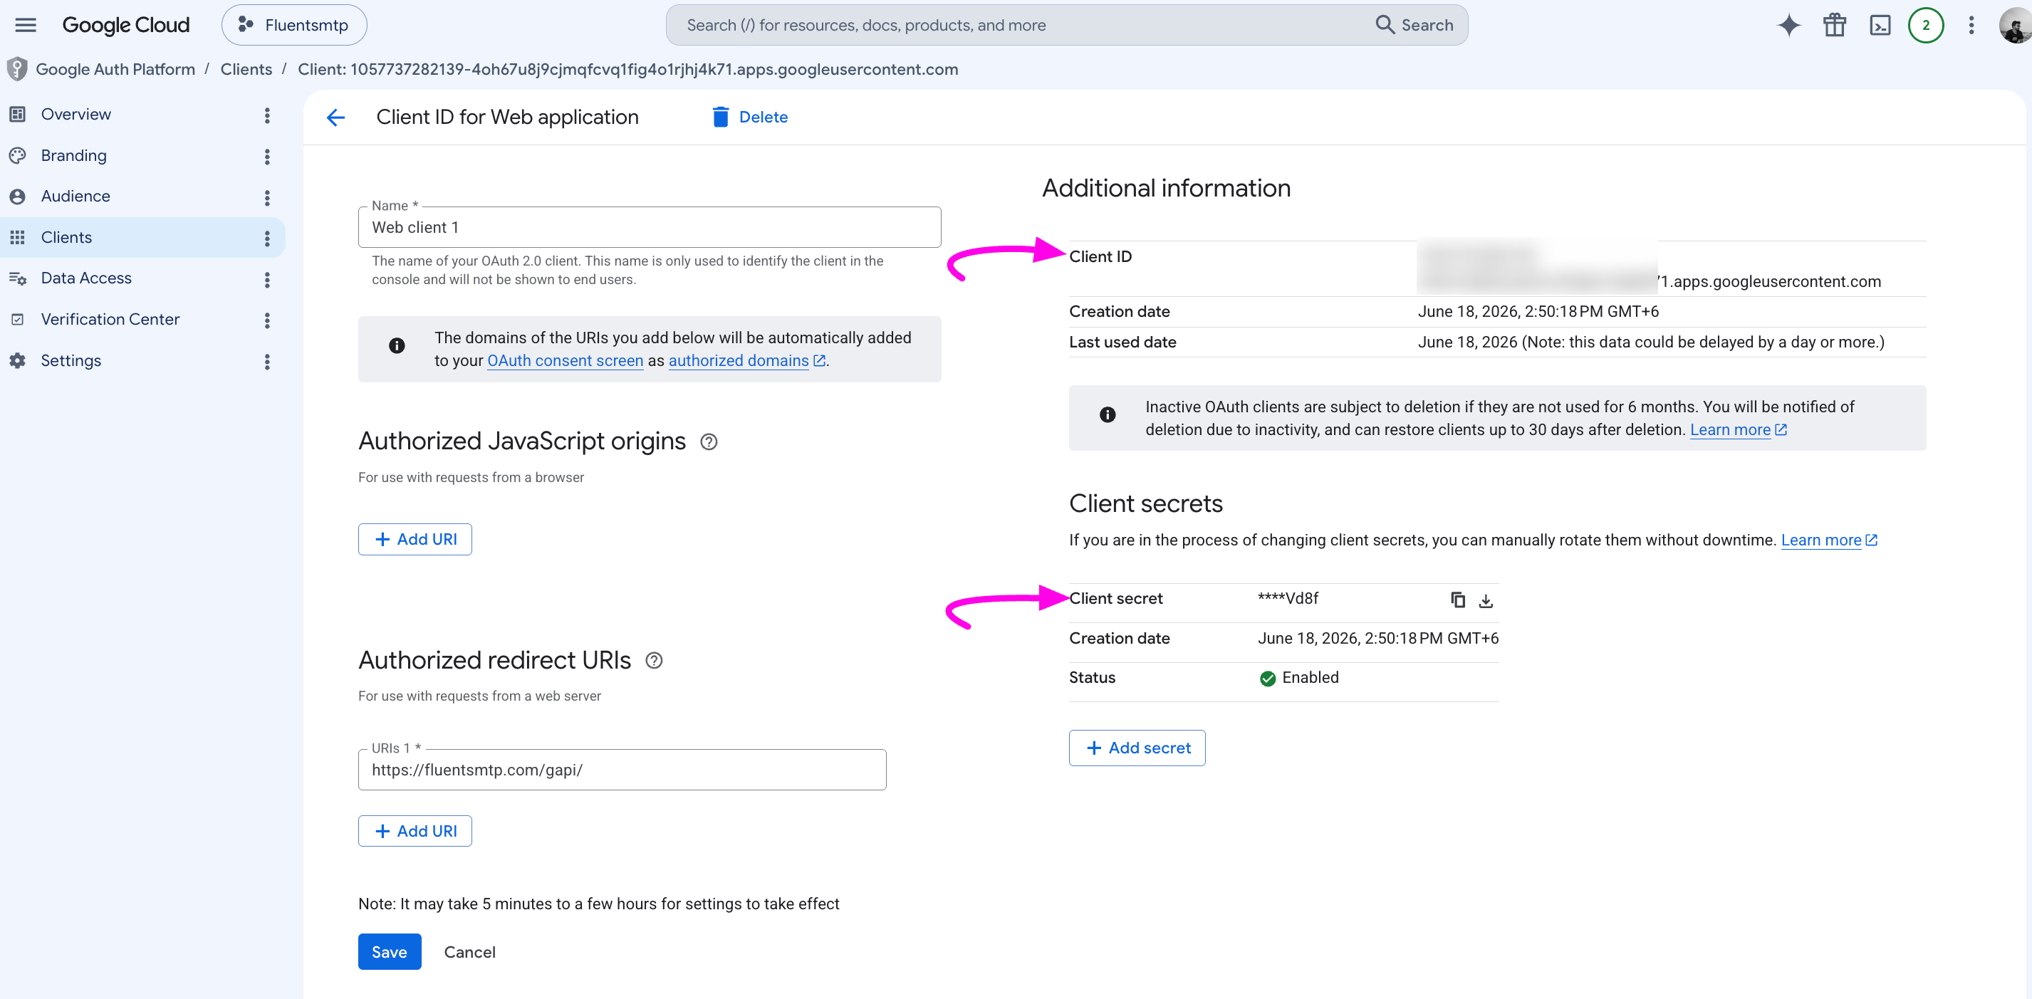2032x999 pixels.
Task: Go to Clients breadcrumb link
Action: click(x=246, y=69)
